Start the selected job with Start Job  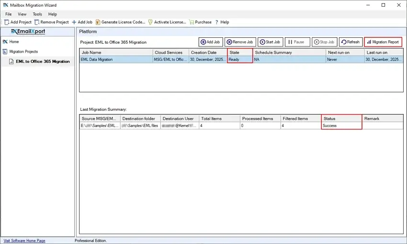tap(270, 42)
